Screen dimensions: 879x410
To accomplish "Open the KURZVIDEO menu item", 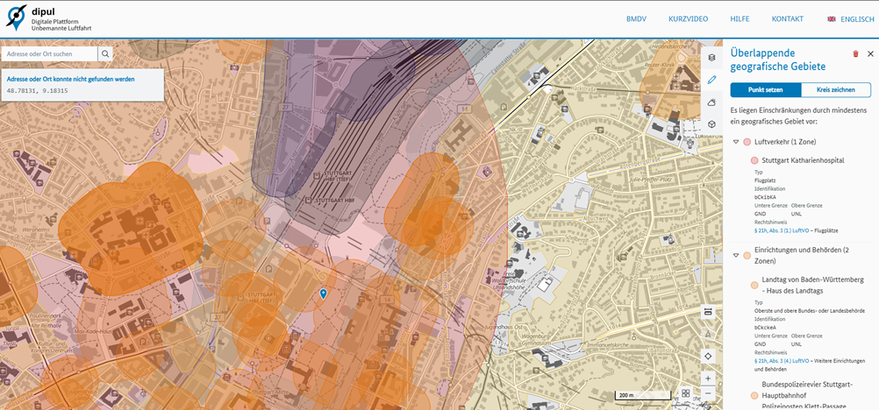I will click(x=687, y=19).
